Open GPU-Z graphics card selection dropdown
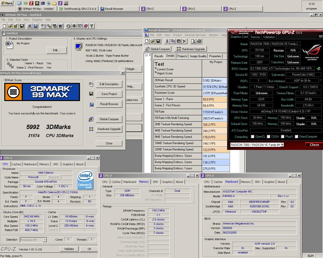 point(282,145)
